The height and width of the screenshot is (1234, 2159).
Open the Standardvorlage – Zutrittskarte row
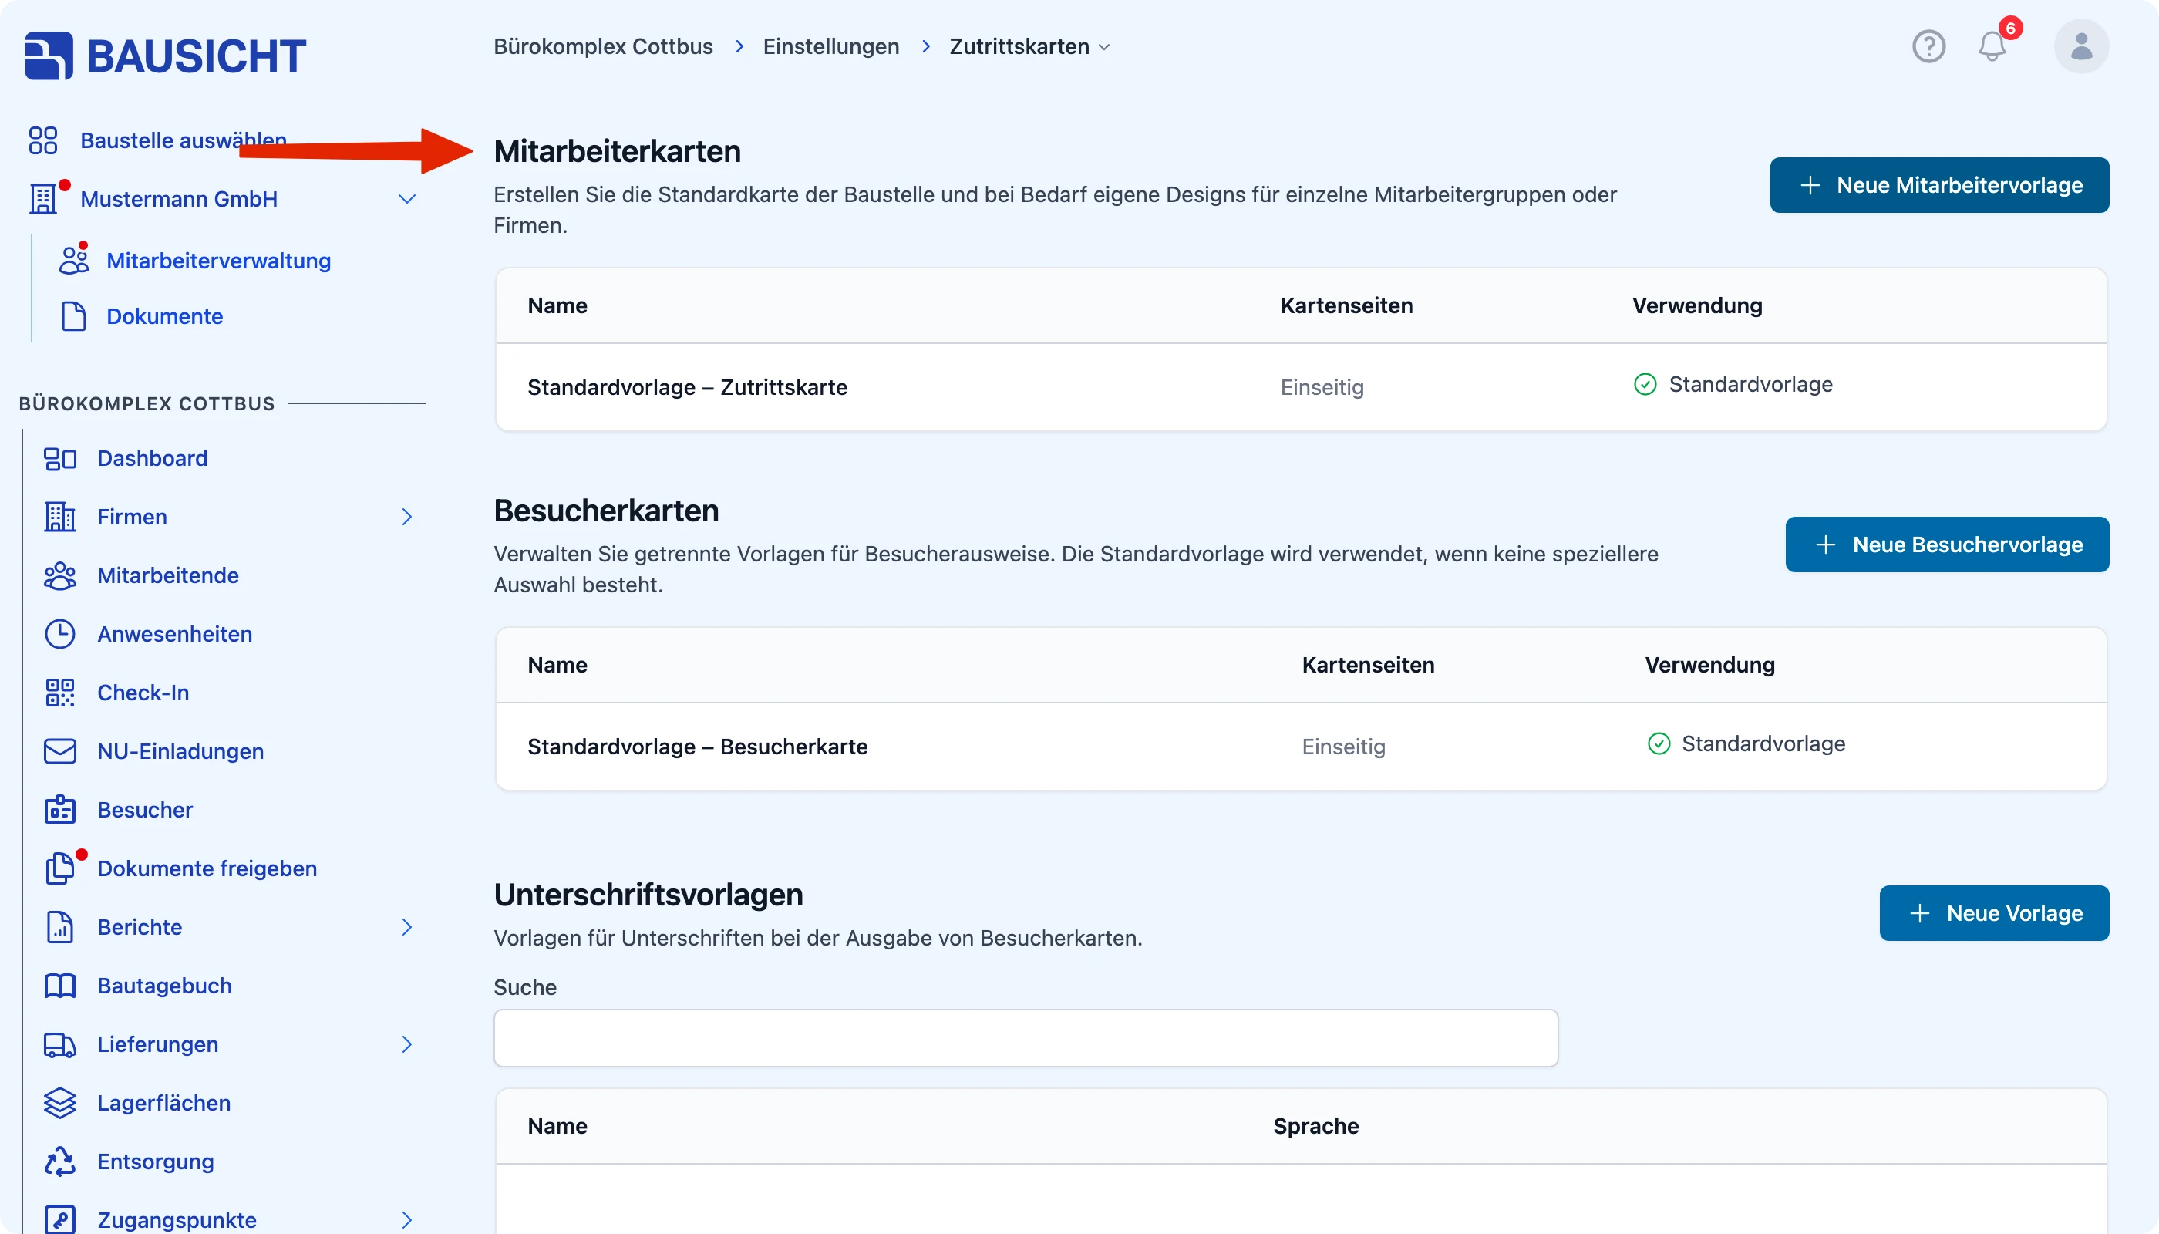[x=1301, y=387]
